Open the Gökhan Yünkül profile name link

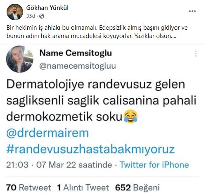pos(47,8)
